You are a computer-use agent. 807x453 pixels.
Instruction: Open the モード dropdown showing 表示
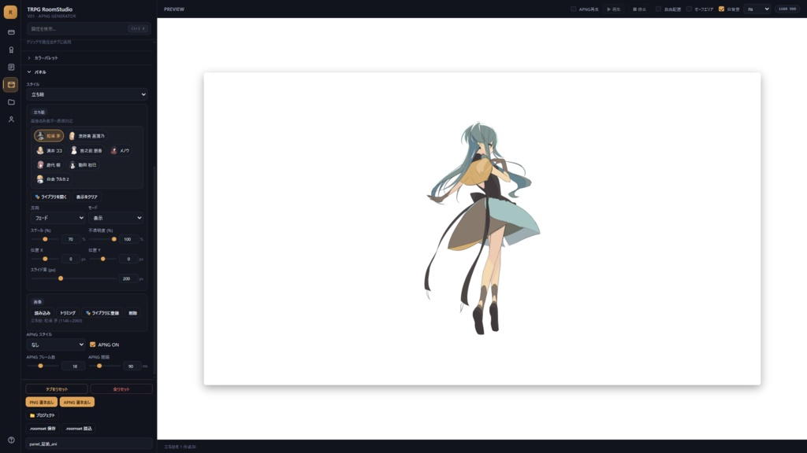[x=115, y=218]
